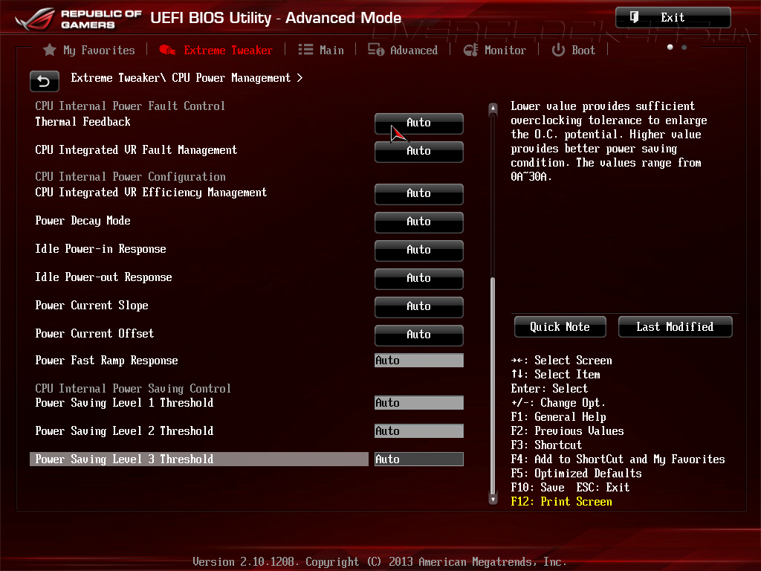Open Idle Power-in Response dropdown

(419, 250)
